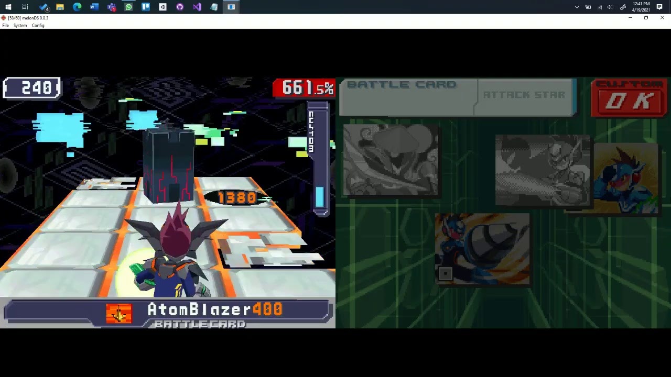Open the clock showing 12:41 PM
Image resolution: width=671 pixels, height=377 pixels.
(x=641, y=7)
